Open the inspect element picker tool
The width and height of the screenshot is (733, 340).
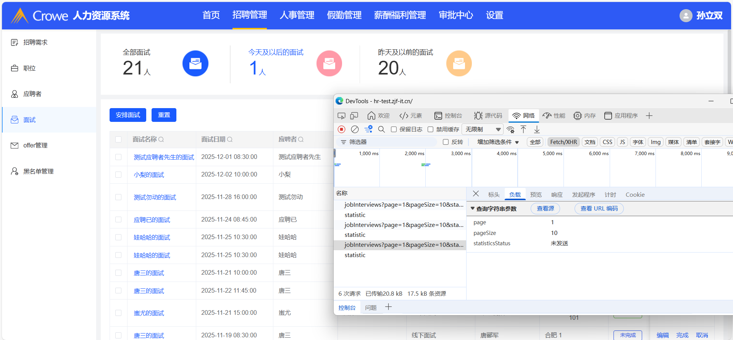(x=341, y=116)
